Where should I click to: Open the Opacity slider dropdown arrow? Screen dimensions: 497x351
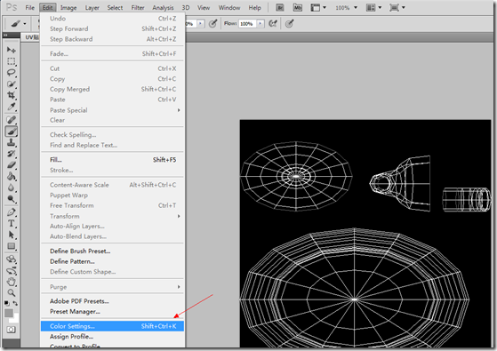(x=200, y=23)
